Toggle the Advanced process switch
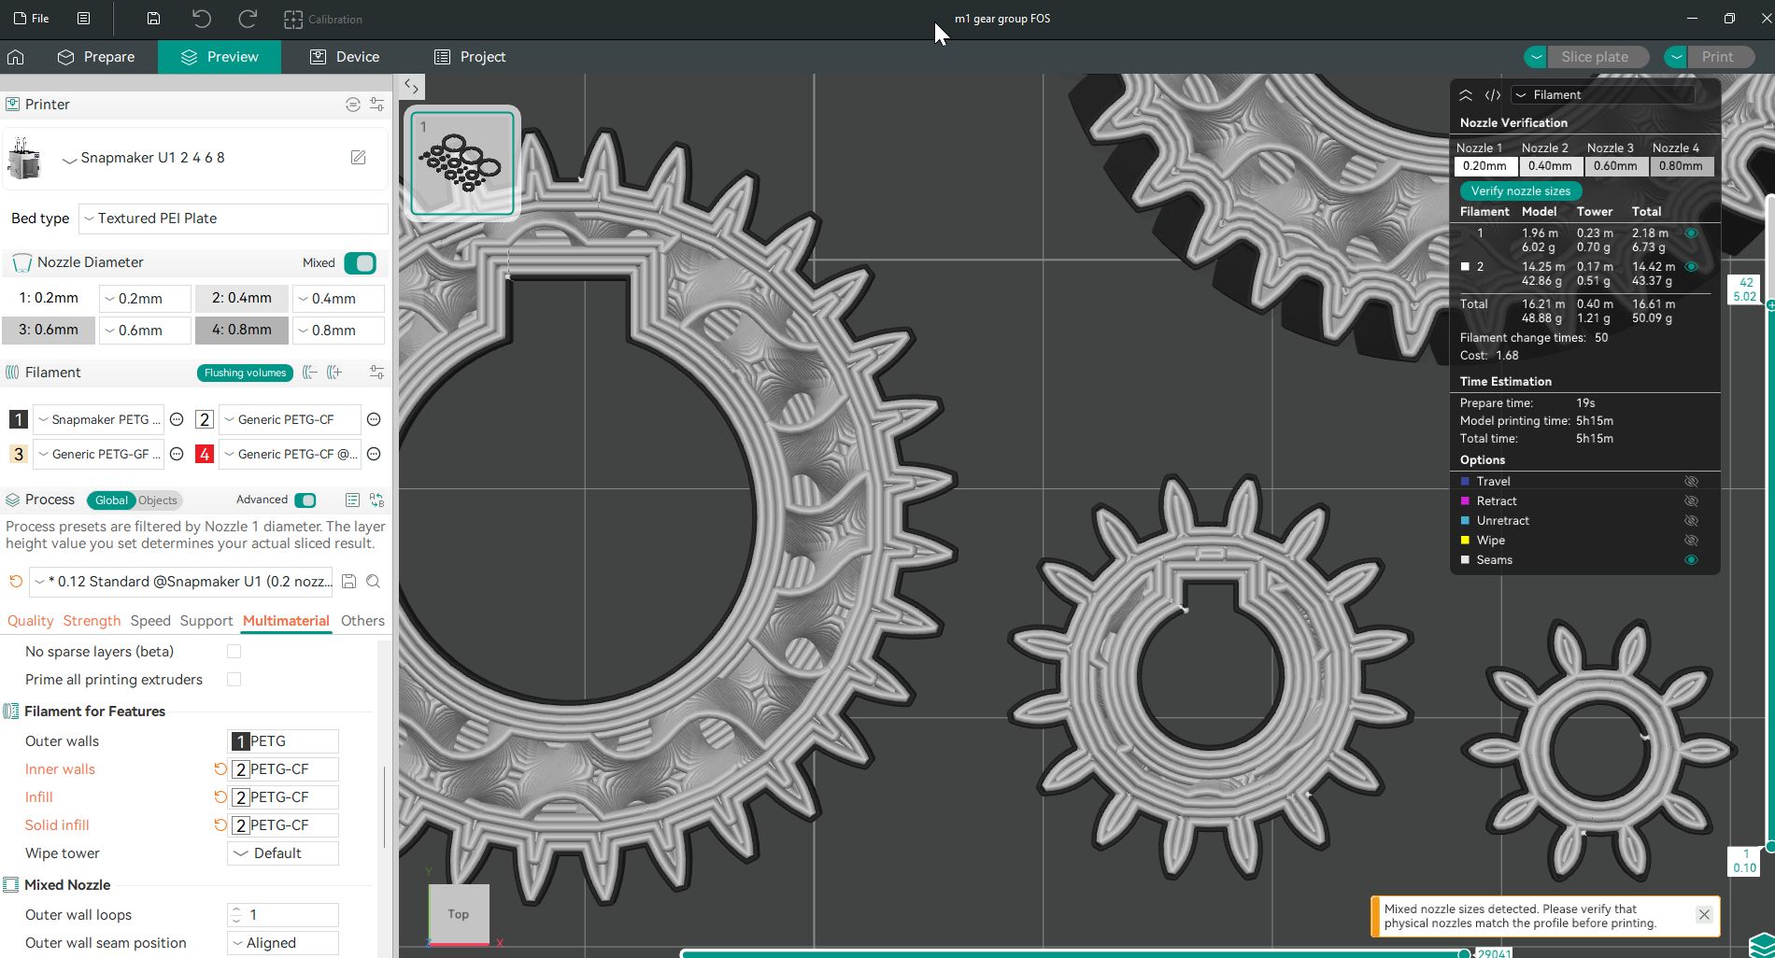This screenshot has width=1775, height=958. click(305, 500)
